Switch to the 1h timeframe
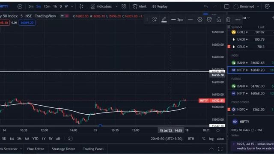 [x=55, y=6]
